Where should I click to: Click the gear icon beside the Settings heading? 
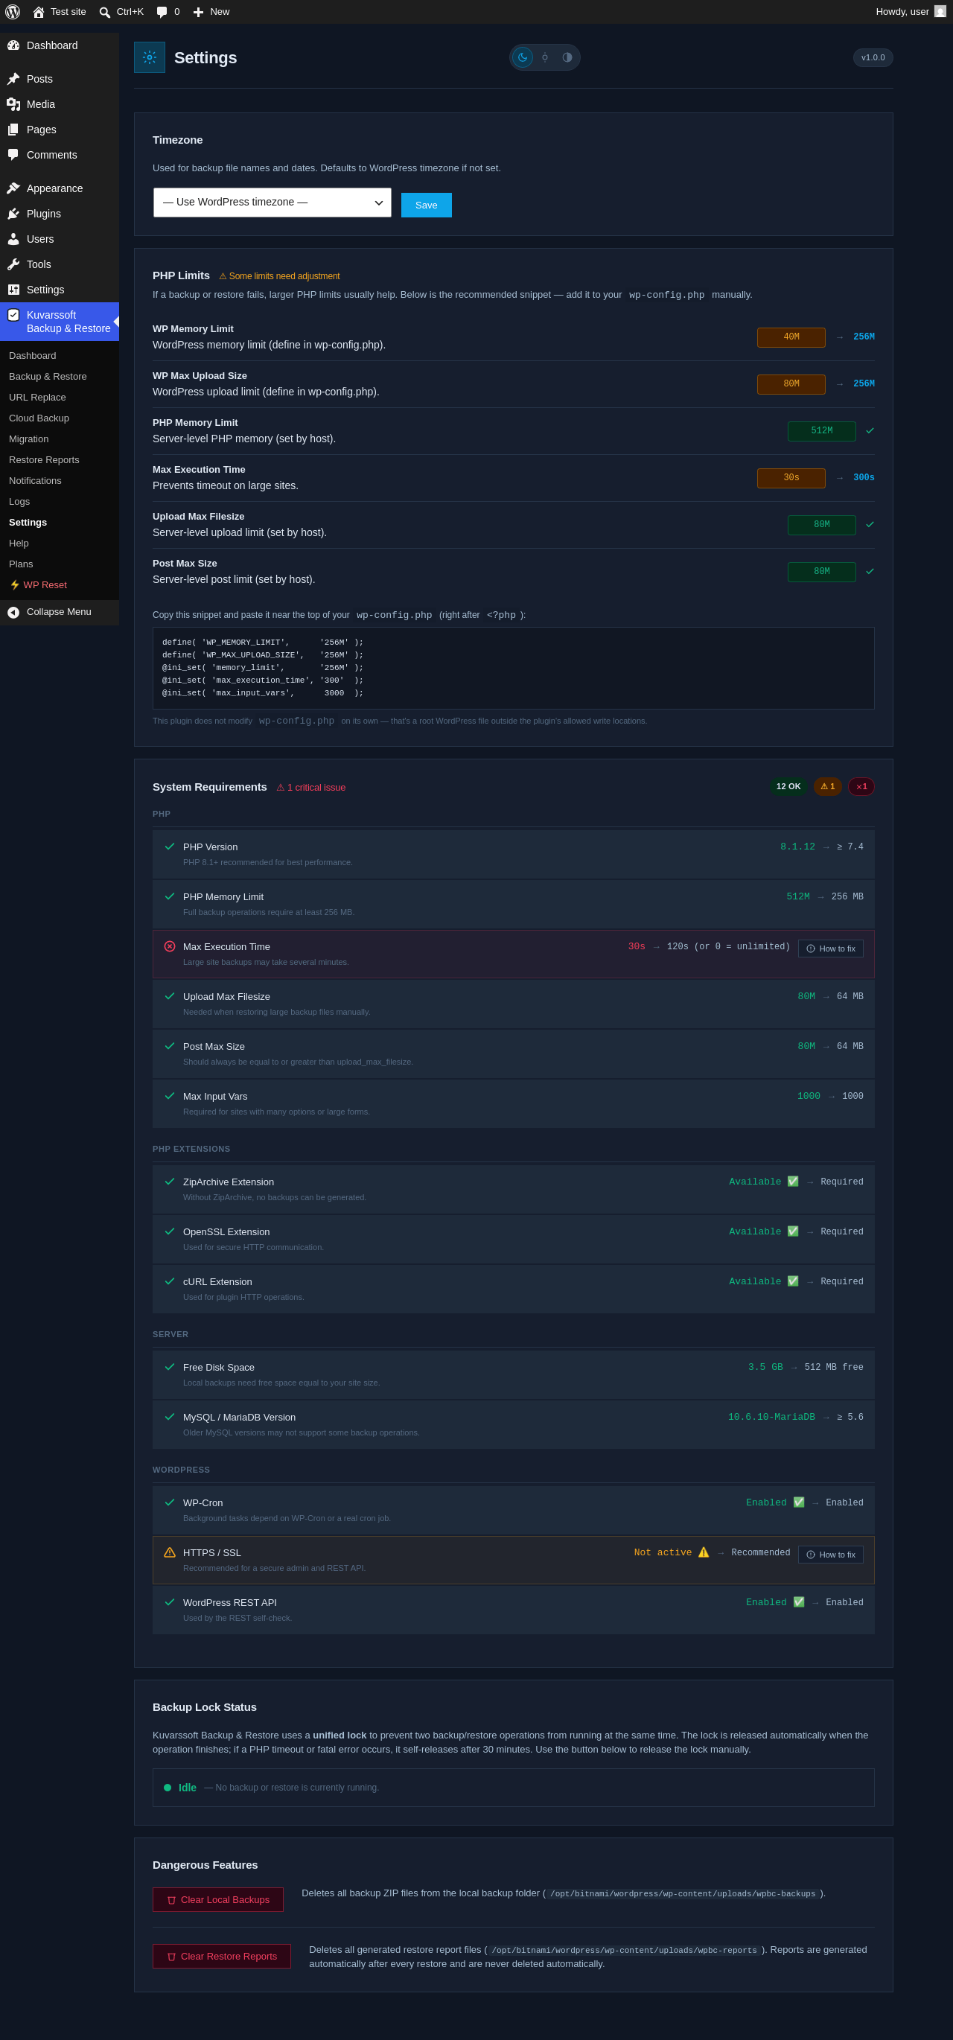click(x=150, y=57)
